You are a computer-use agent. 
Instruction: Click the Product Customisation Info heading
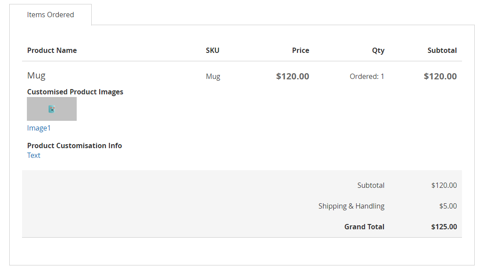pos(74,146)
